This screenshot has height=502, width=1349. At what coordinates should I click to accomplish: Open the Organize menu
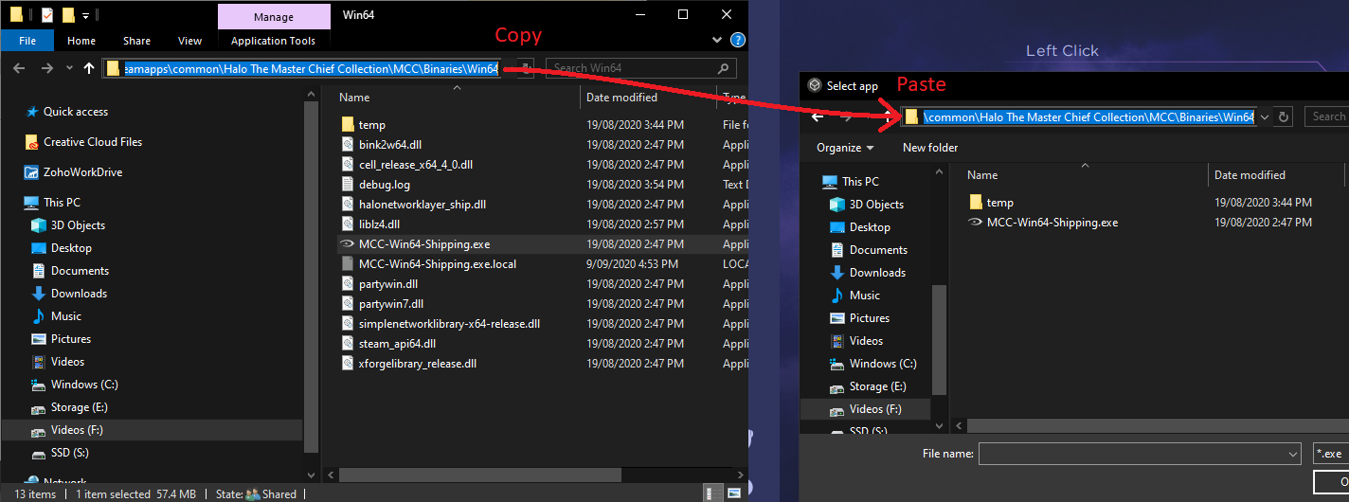pyautogui.click(x=845, y=148)
